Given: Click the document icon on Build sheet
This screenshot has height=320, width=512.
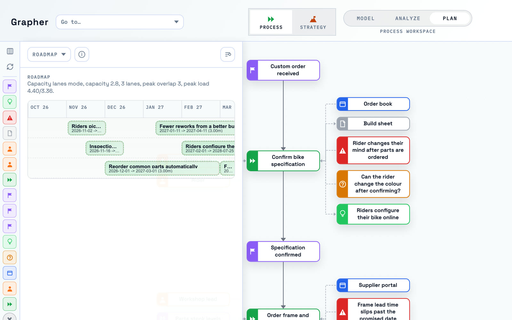Looking at the screenshot, I should coord(343,124).
